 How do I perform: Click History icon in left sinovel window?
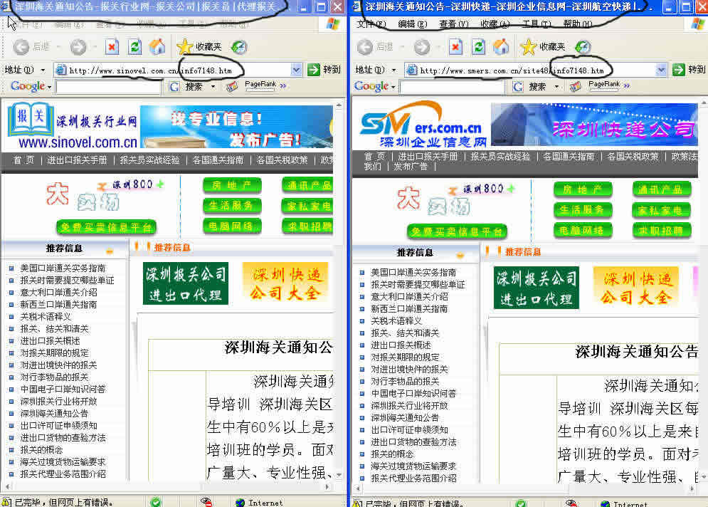click(x=239, y=46)
